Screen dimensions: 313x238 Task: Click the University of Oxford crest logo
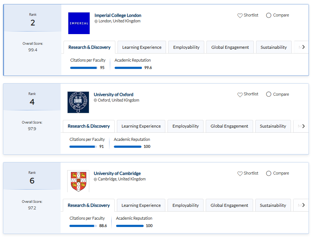point(78,102)
